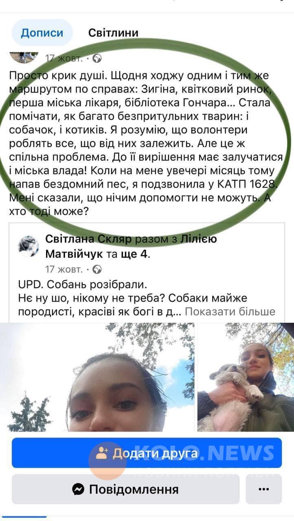The image size is (294, 521).
Task: Click the globe icon in shared post
Action: 97,269
